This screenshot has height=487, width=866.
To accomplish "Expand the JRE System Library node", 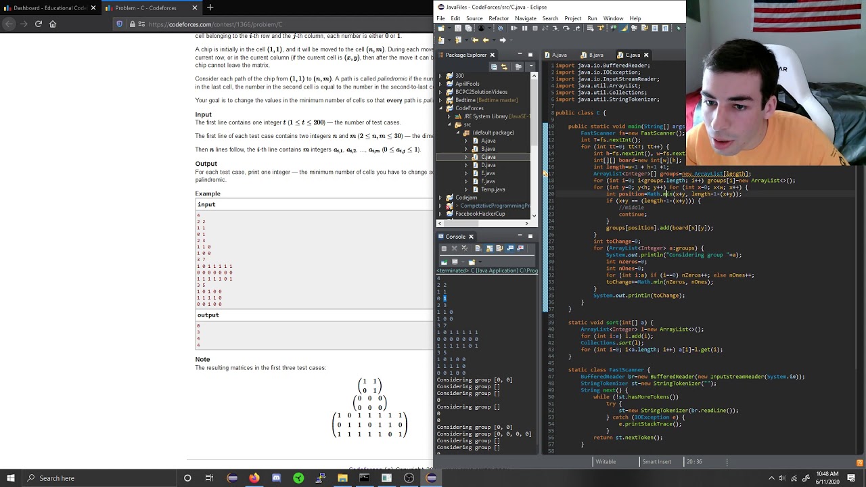I will 449,116.
